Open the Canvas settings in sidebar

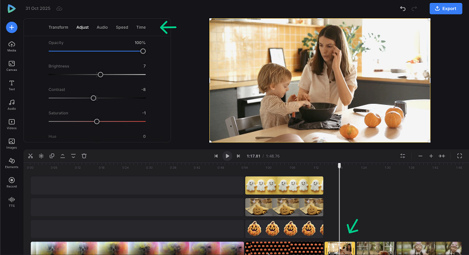[12, 65]
